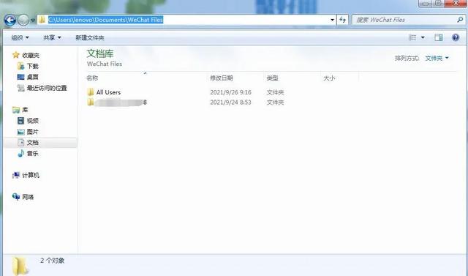Viewport: 468px width, 276px height.
Task: Expand the address bar history dropdown
Action: [332, 20]
